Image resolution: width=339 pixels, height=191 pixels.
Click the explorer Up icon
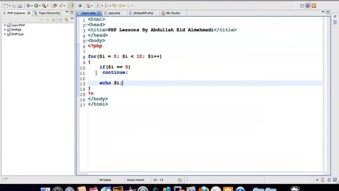[x=53, y=20]
